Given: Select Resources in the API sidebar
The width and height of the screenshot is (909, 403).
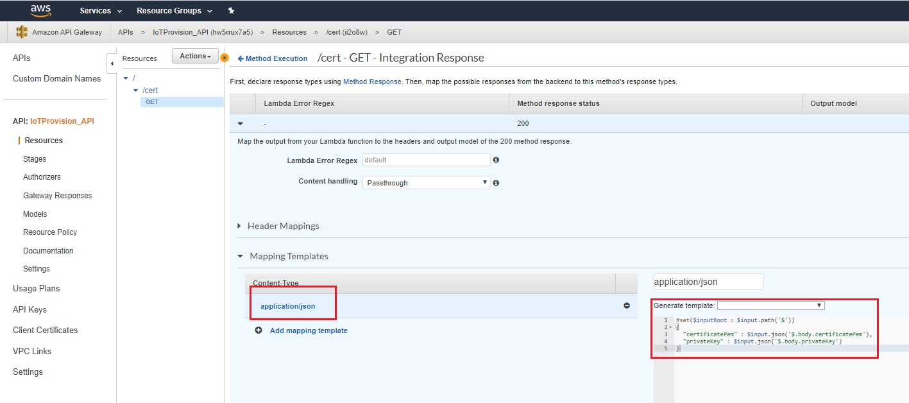Looking at the screenshot, I should coord(44,141).
